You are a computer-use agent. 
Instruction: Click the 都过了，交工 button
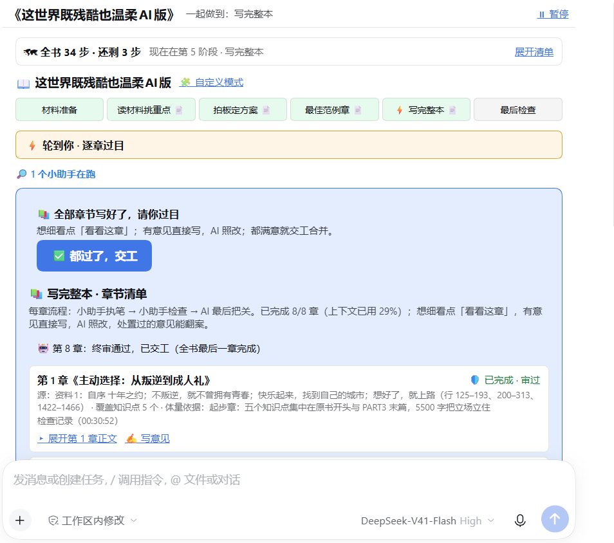click(94, 255)
